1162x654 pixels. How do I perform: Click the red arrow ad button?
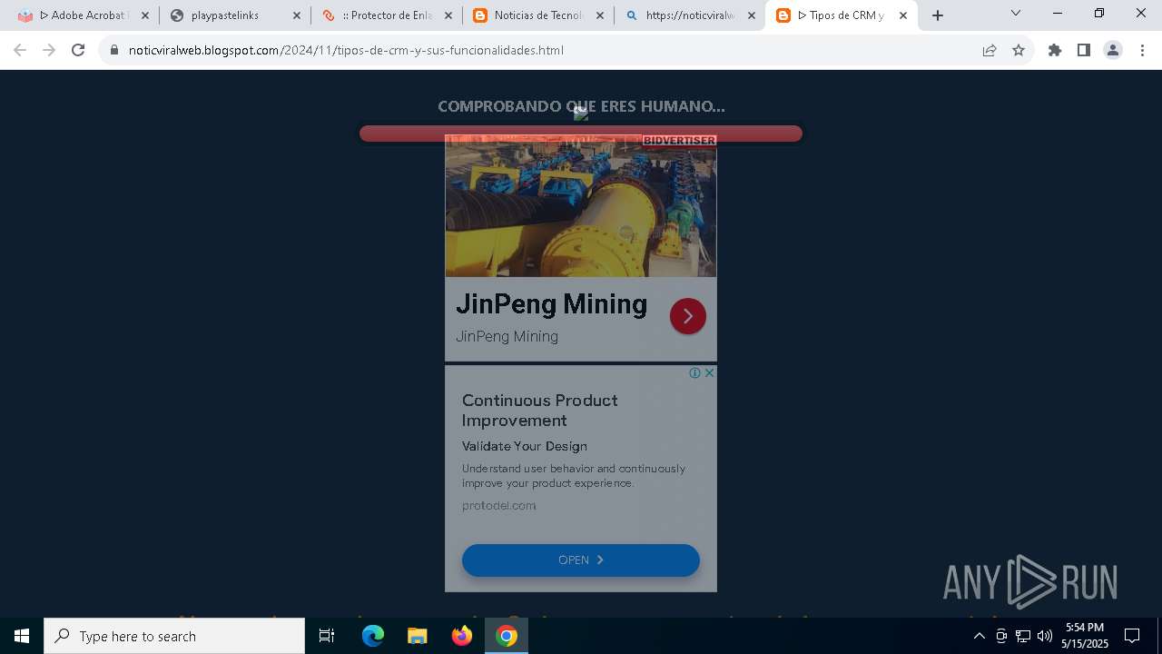688,316
